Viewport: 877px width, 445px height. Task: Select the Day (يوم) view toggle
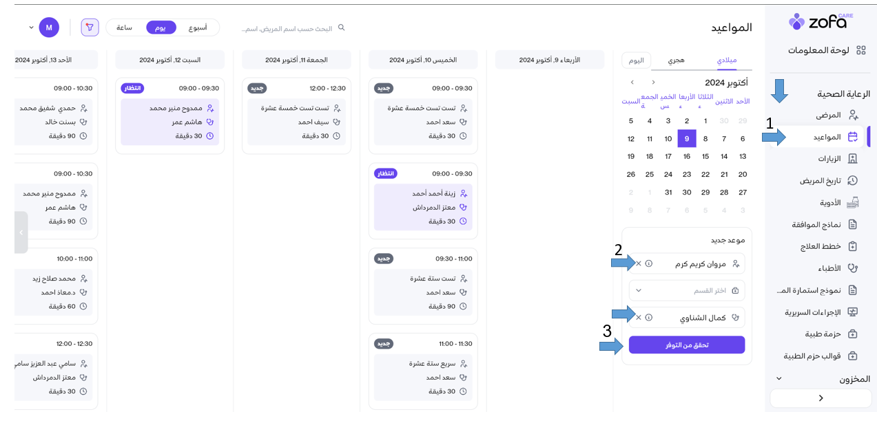click(161, 28)
